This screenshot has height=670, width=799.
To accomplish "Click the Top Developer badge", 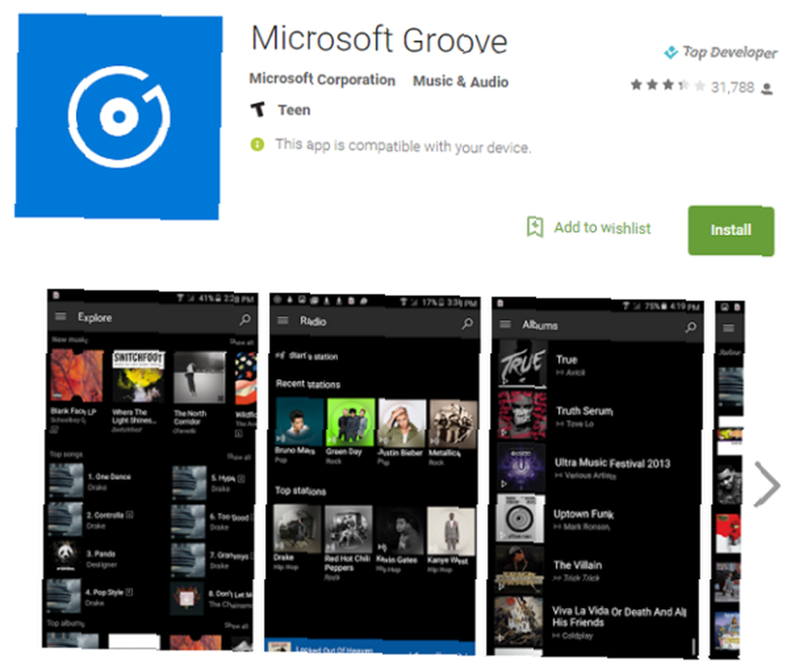I will pyautogui.click(x=721, y=52).
